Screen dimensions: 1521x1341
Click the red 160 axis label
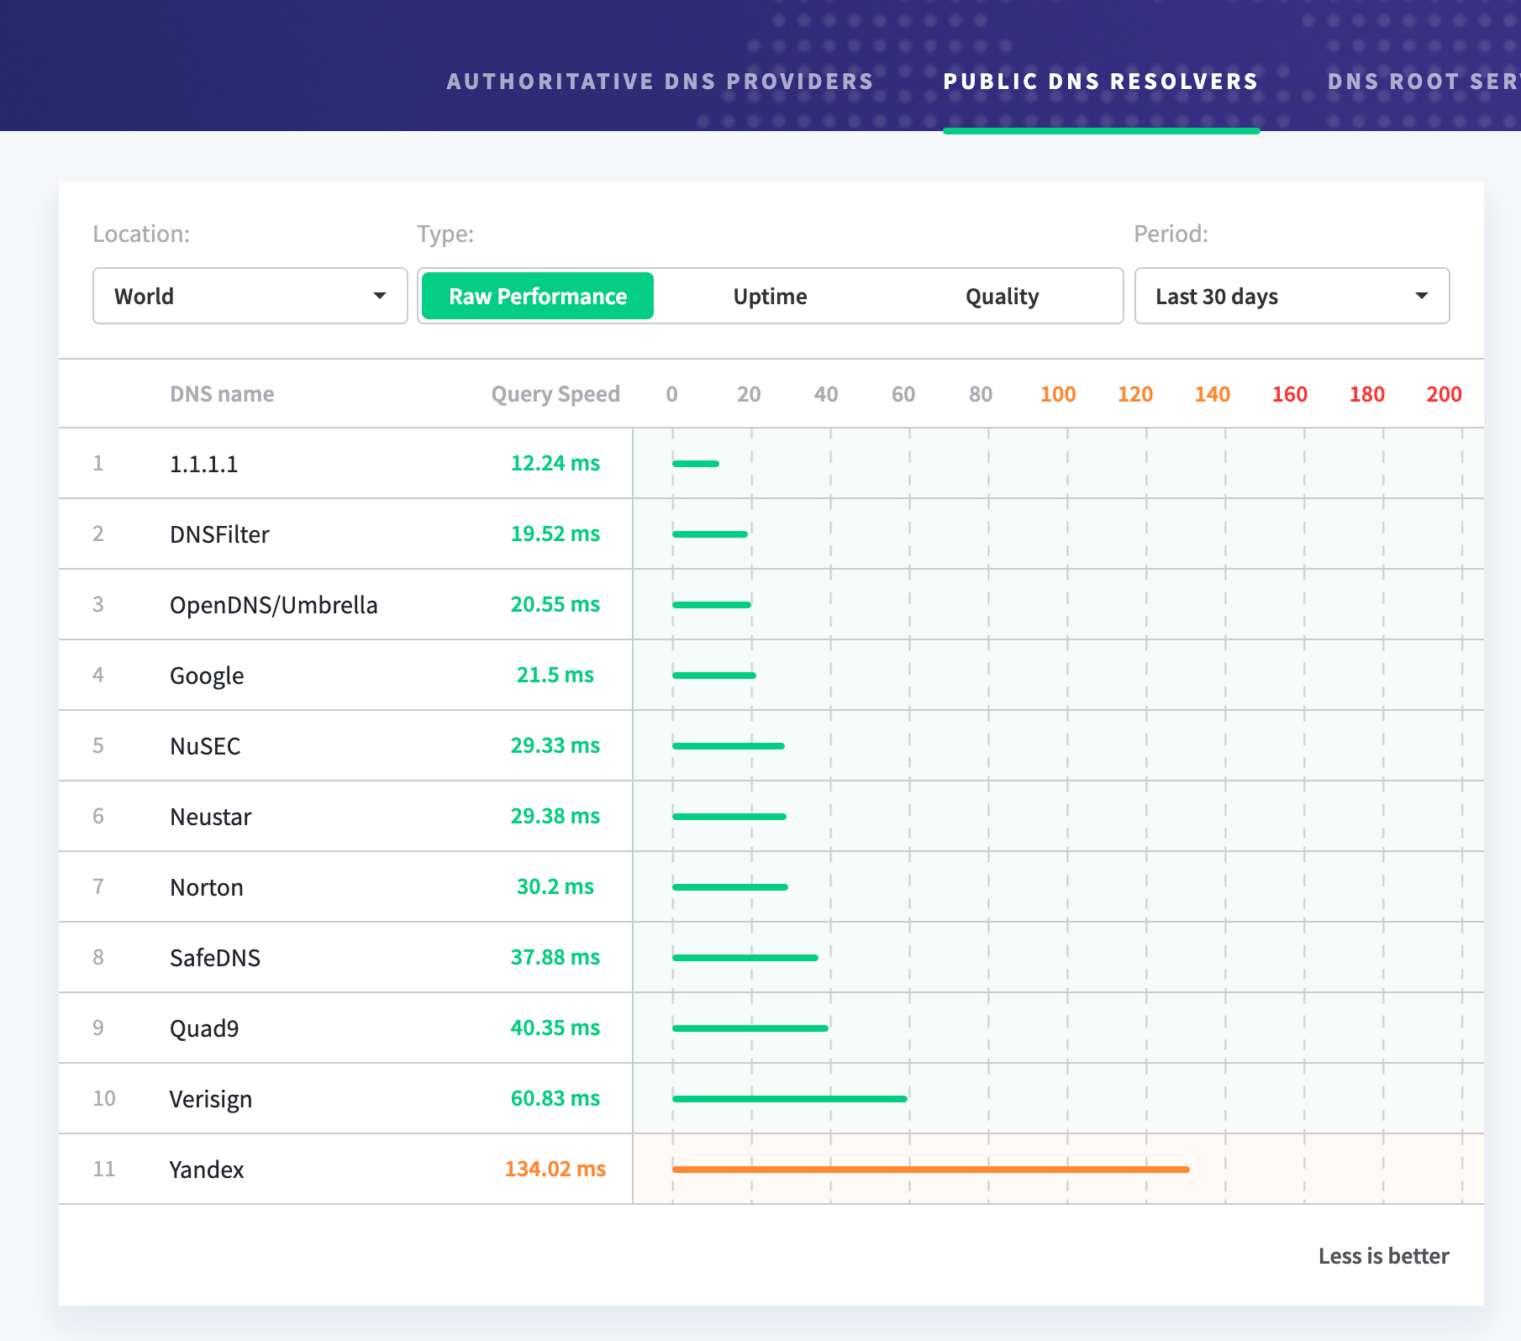(1290, 394)
